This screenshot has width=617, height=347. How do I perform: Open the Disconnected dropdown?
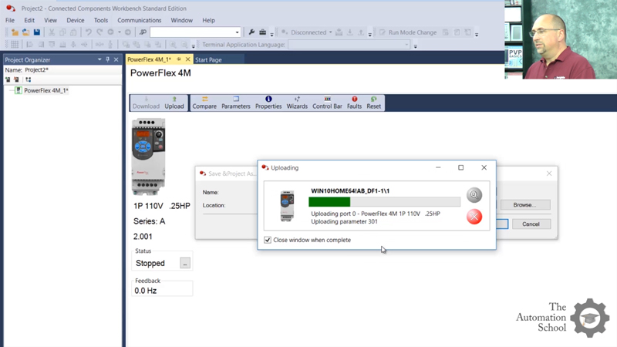click(331, 32)
